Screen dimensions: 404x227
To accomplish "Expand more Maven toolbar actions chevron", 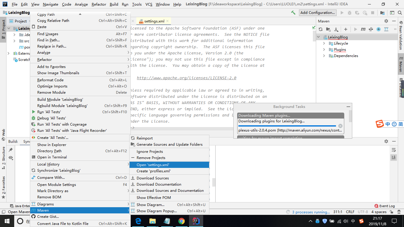I will coord(395,29).
